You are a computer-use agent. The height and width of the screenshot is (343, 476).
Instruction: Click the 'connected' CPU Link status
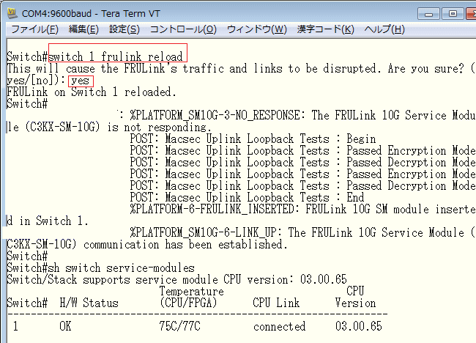280,327
